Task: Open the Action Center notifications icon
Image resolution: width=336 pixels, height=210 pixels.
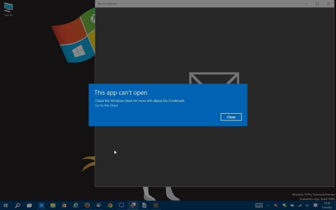Action: pyautogui.click(x=315, y=206)
